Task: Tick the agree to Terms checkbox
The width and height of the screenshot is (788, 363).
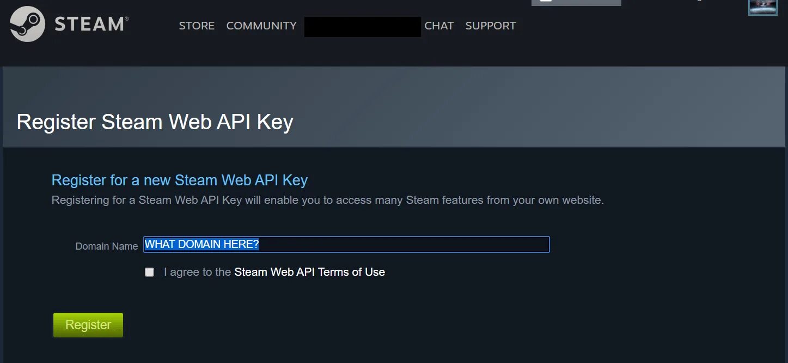Action: coord(149,272)
